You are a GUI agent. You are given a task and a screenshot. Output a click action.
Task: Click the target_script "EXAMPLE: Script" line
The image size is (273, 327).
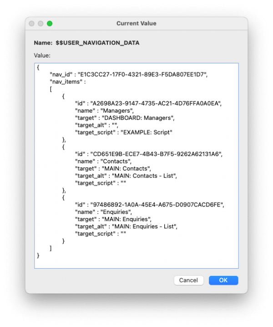[124, 132]
